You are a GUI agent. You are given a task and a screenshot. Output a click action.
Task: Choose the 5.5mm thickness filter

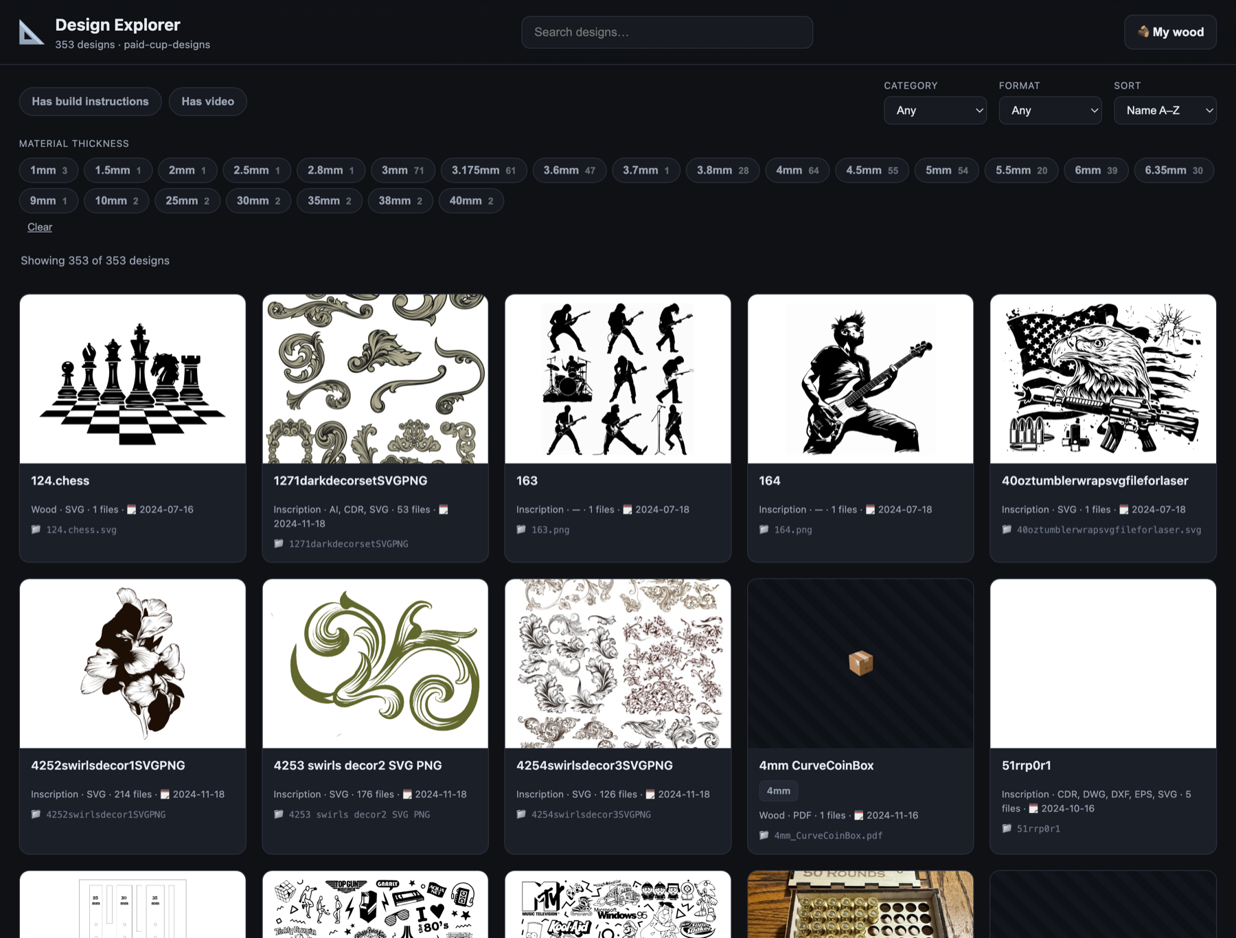coord(1022,170)
